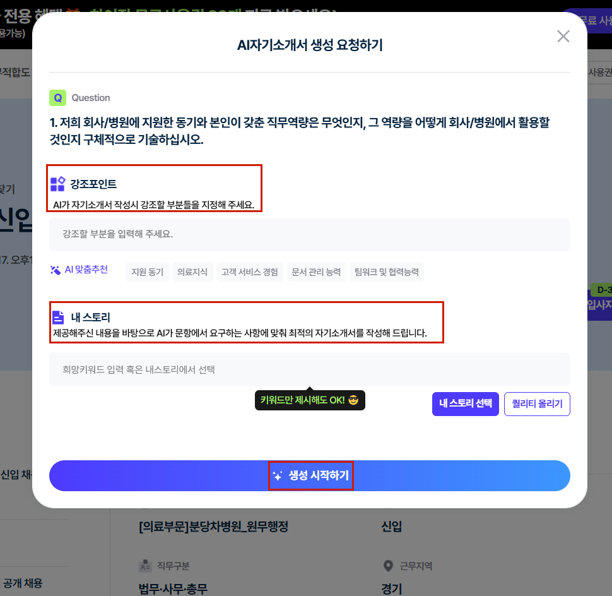Start generation with 생성 시작하기

tap(310, 475)
